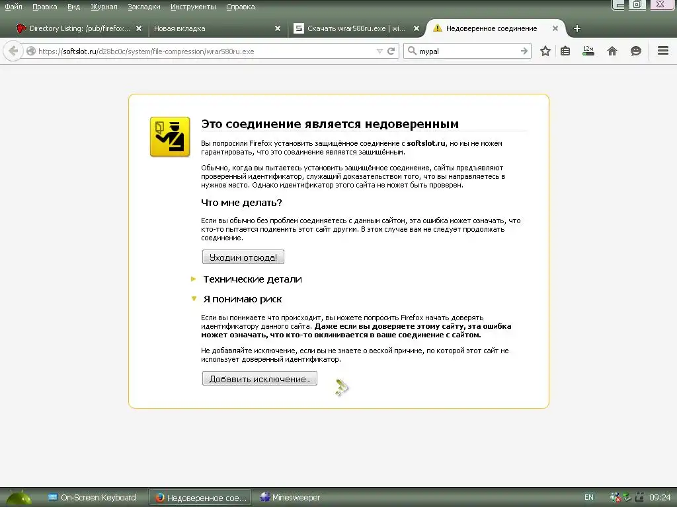The height and width of the screenshot is (507, 677).
Task: Open the Закладки menu
Action: click(x=143, y=7)
